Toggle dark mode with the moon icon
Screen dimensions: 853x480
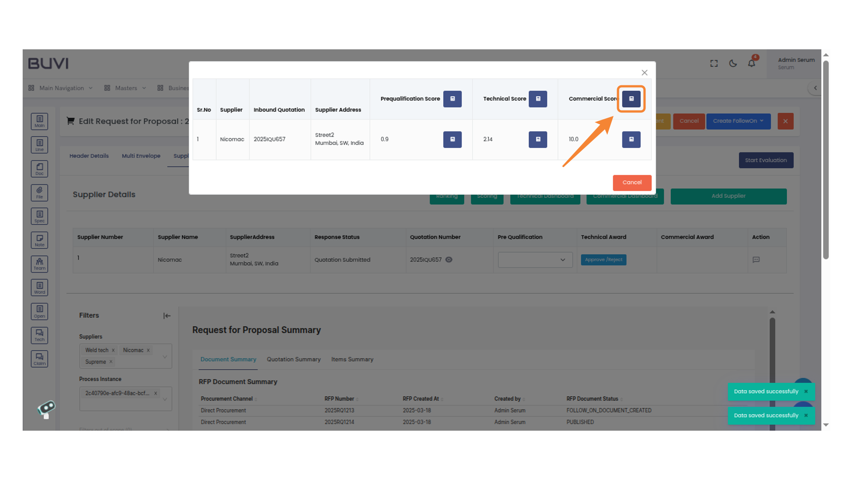733,64
